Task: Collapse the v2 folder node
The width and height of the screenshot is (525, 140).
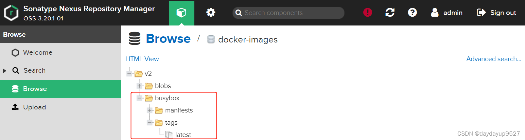Action: pyautogui.click(x=129, y=74)
